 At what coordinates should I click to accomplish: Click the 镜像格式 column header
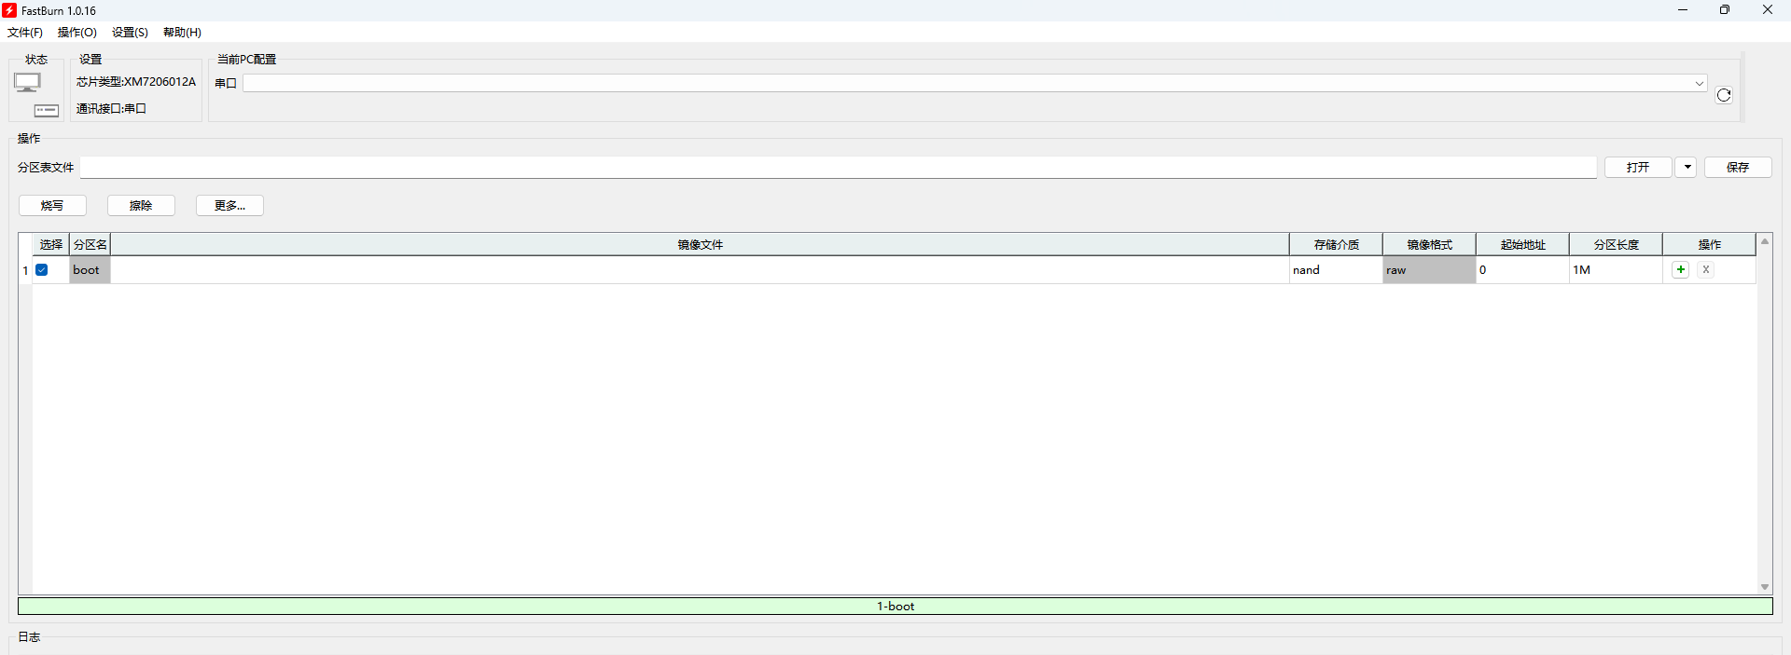[1429, 244]
